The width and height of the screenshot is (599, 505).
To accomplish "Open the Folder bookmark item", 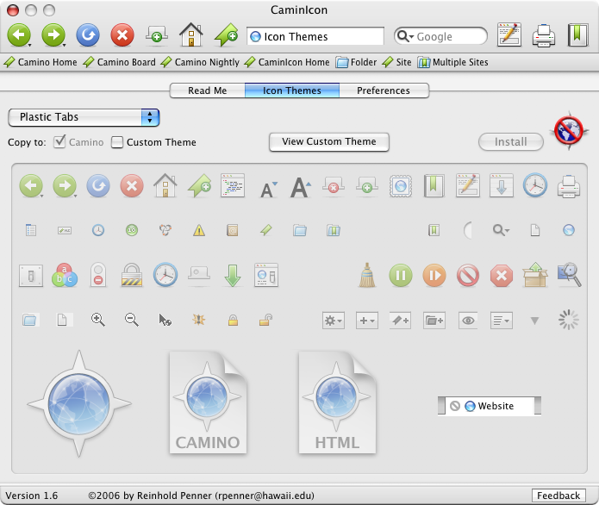I will tap(356, 62).
